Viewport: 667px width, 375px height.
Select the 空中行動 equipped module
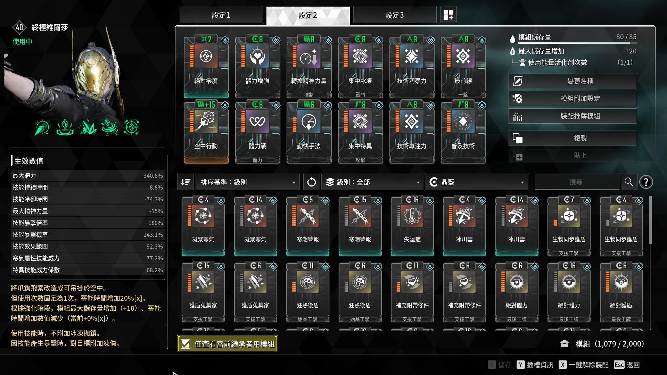pos(206,132)
